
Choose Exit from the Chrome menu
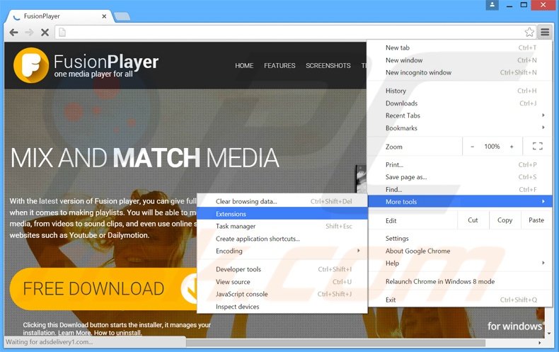pos(459,300)
